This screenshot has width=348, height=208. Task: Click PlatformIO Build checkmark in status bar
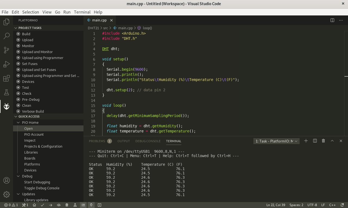click(x=42, y=205)
